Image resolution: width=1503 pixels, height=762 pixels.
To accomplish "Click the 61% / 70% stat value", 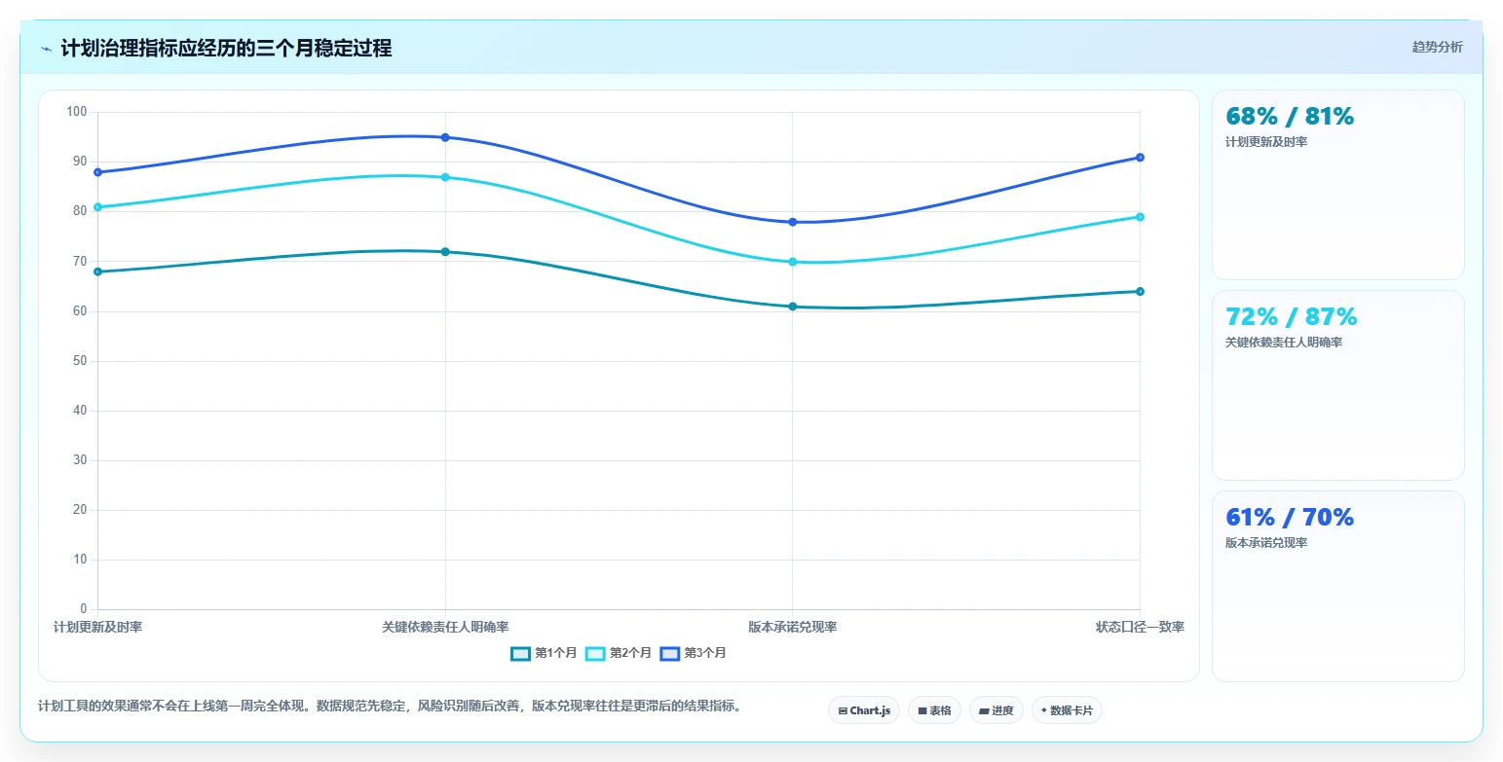I will point(1290,518).
